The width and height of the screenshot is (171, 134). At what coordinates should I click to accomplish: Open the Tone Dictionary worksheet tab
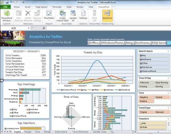click(80, 132)
